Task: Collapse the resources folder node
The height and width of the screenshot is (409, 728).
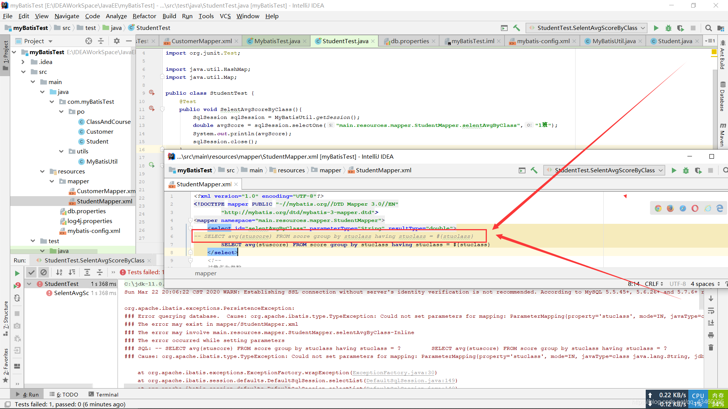Action: (42, 172)
